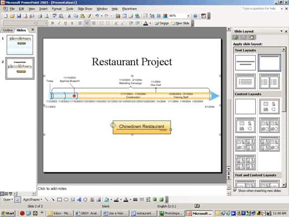
Task: Open the Insert menu
Action: tap(43, 9)
